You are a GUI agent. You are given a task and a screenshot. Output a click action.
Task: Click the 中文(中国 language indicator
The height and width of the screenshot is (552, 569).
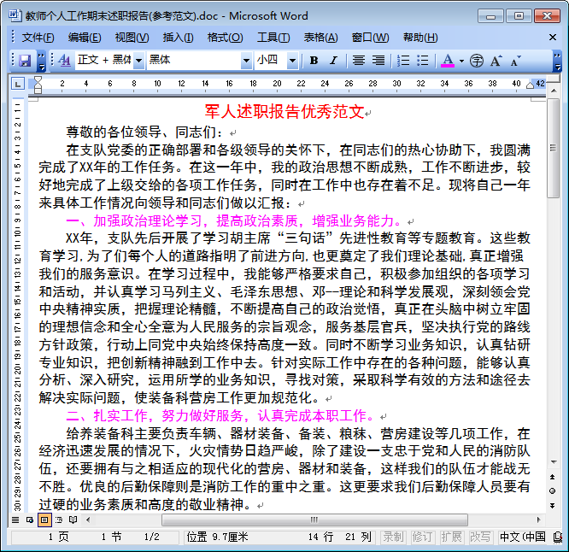523,537
